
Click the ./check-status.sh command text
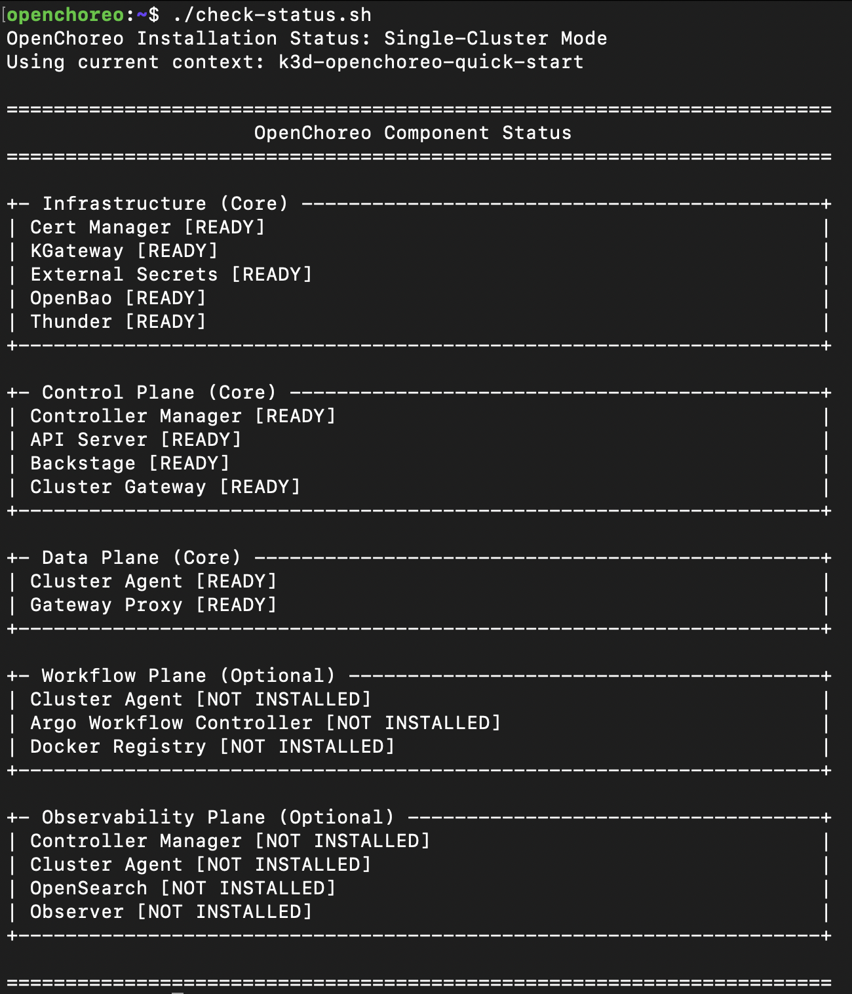point(272,14)
